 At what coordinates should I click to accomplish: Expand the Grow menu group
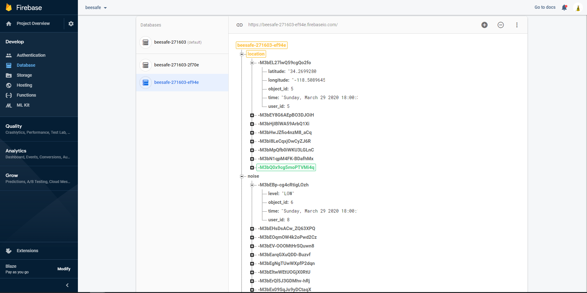(x=39, y=178)
